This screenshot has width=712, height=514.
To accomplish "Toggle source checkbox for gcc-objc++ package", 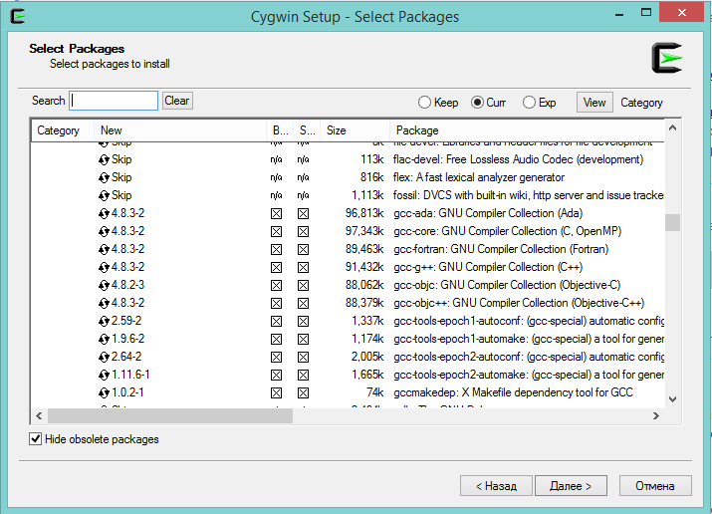I will click(303, 303).
